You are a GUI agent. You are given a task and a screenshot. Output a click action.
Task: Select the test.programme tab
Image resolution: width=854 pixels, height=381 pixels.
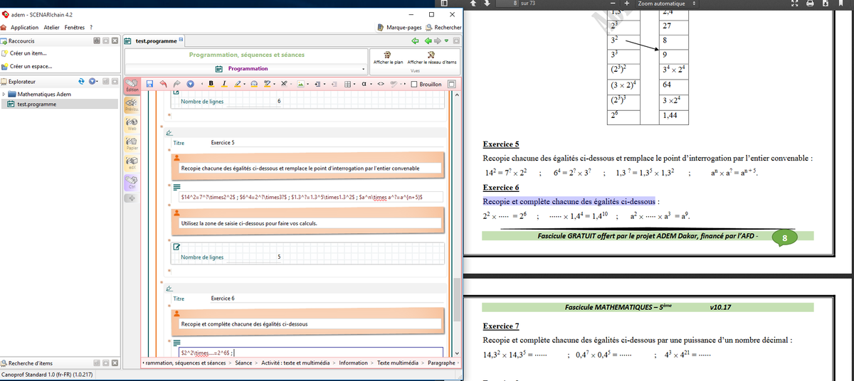[x=154, y=41]
